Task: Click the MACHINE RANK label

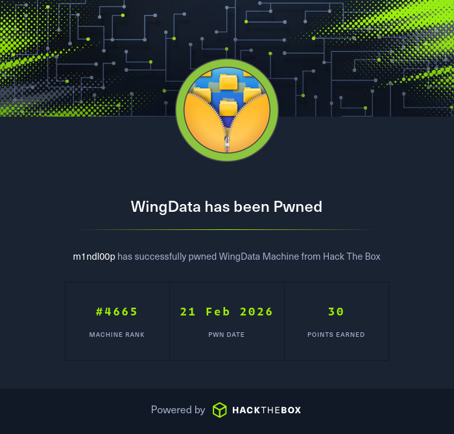Action: (x=117, y=334)
